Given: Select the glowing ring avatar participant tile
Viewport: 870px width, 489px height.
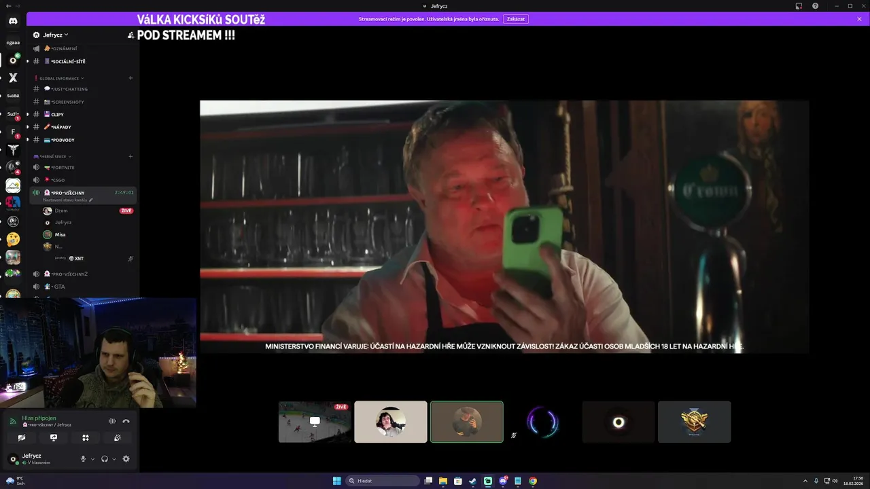Looking at the screenshot, I should [x=619, y=422].
